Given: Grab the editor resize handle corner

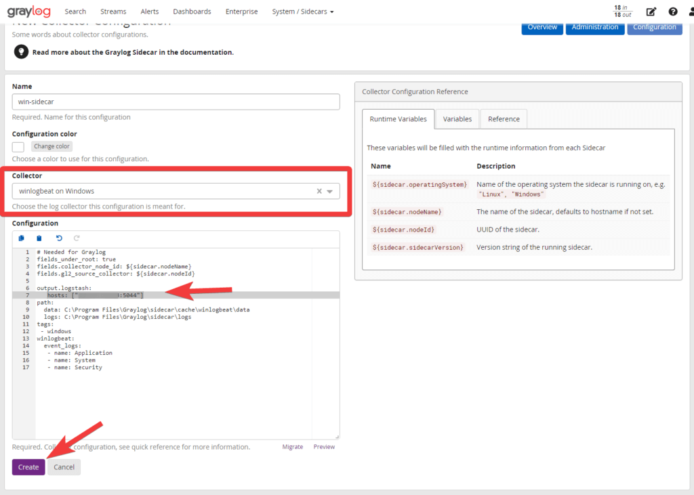Looking at the screenshot, I should pyautogui.click(x=337, y=437).
